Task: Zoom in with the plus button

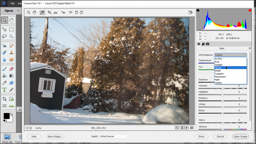Action: click(31, 128)
